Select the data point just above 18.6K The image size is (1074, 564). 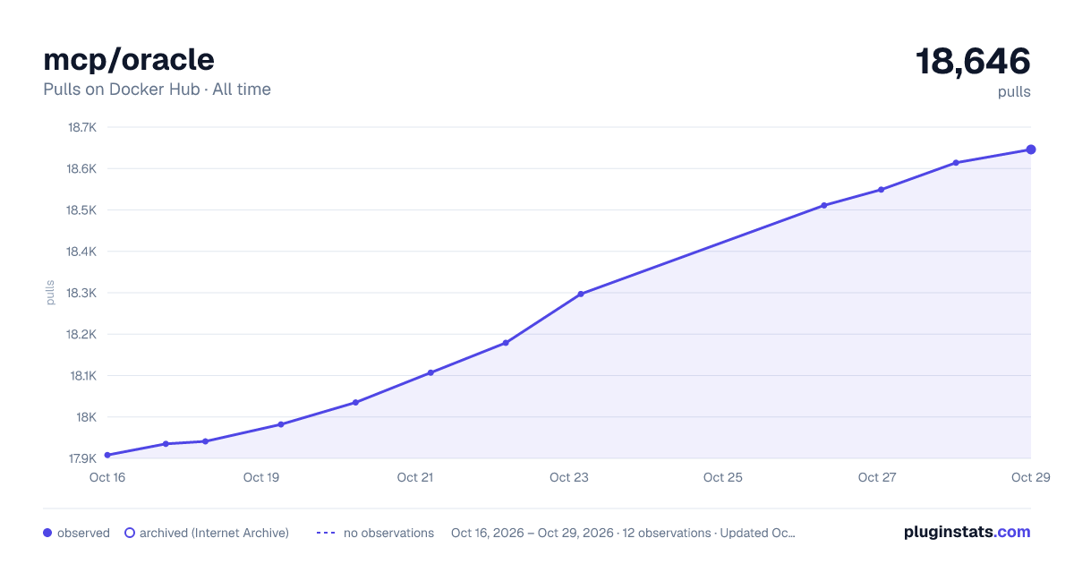[x=956, y=163]
